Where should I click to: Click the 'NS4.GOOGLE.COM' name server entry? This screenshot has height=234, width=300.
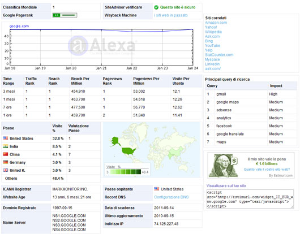pos(69,229)
